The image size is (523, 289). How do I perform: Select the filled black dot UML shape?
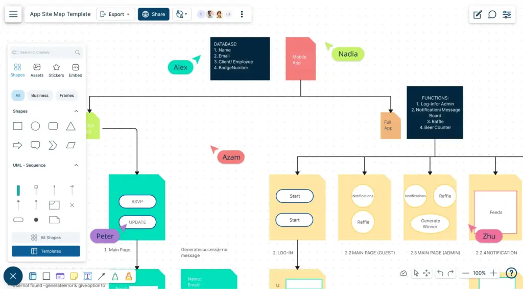(36, 220)
